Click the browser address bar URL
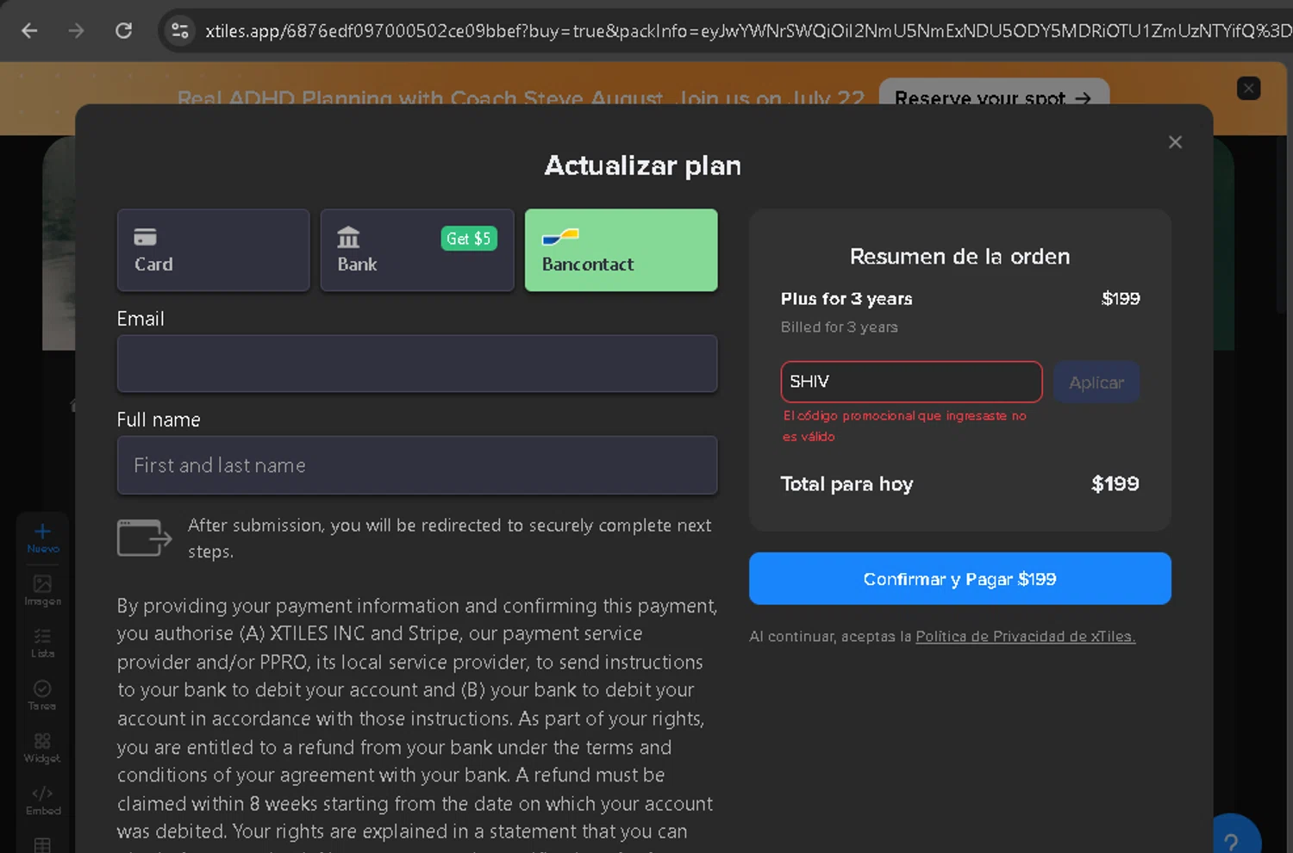 tap(748, 31)
